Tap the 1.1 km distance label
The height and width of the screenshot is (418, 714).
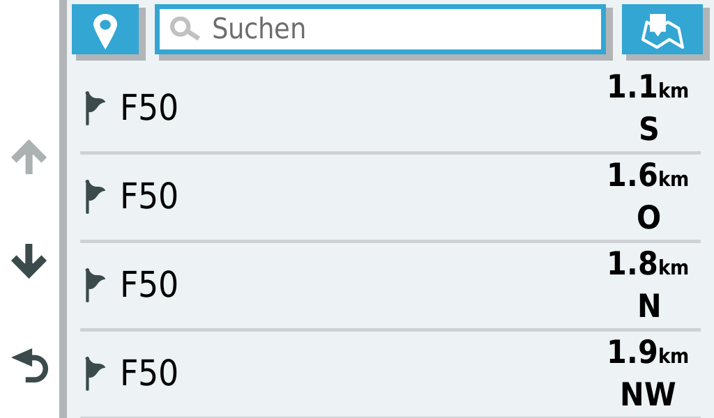[647, 88]
